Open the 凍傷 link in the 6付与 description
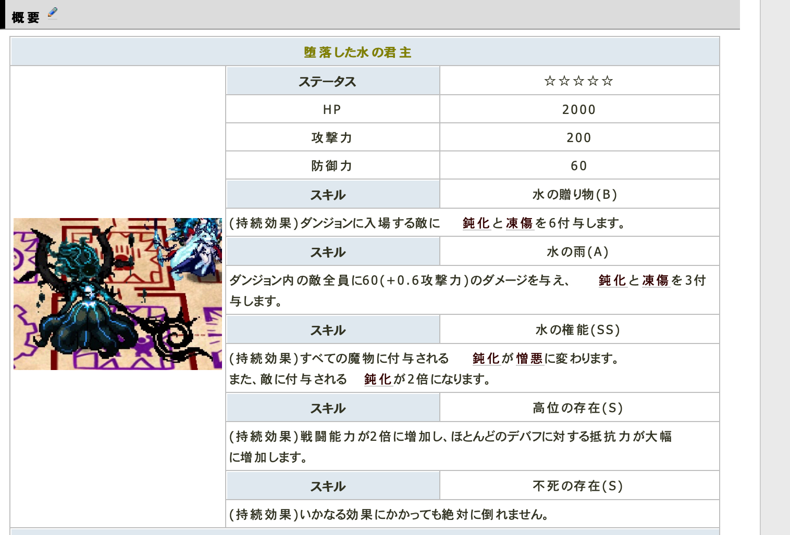The width and height of the screenshot is (790, 535). pyautogui.click(x=520, y=223)
